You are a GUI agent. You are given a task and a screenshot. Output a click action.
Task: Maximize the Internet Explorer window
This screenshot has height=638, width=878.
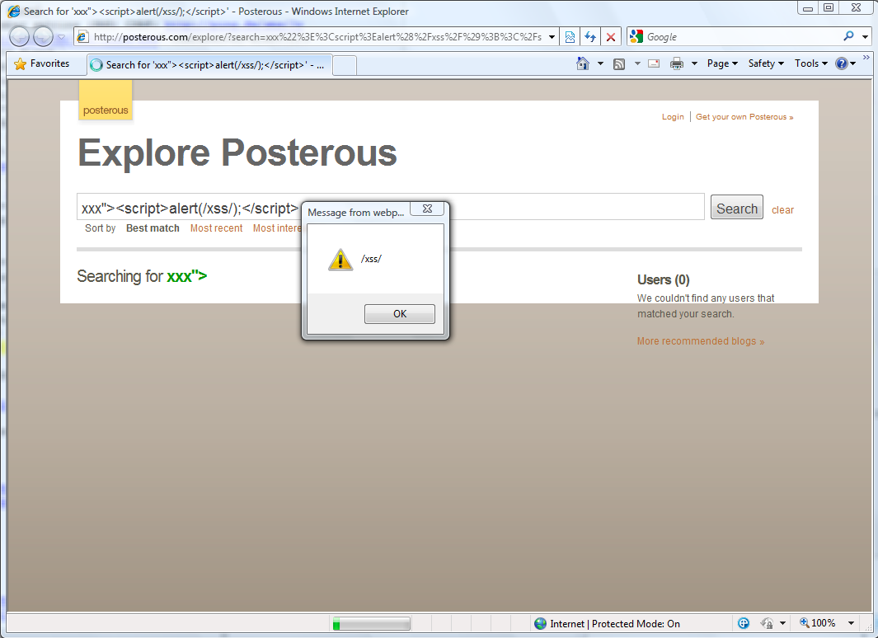coord(829,7)
